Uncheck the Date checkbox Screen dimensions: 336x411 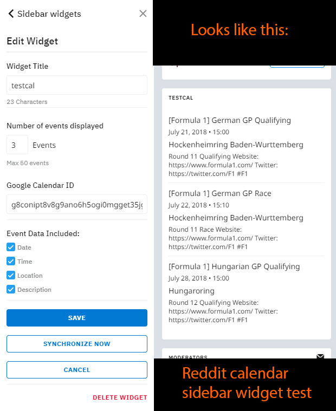(x=11, y=247)
